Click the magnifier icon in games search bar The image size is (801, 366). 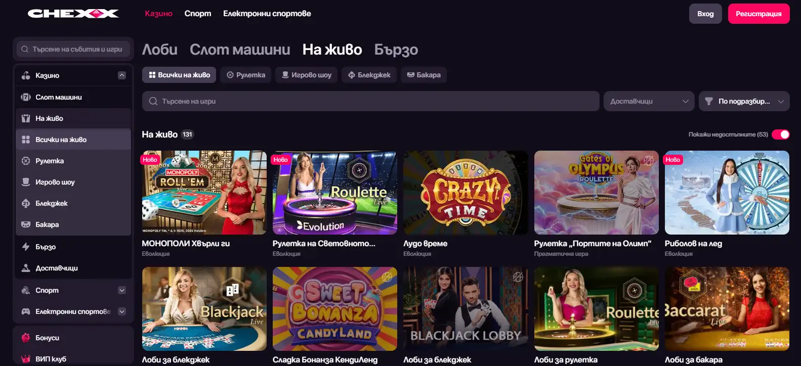153,101
